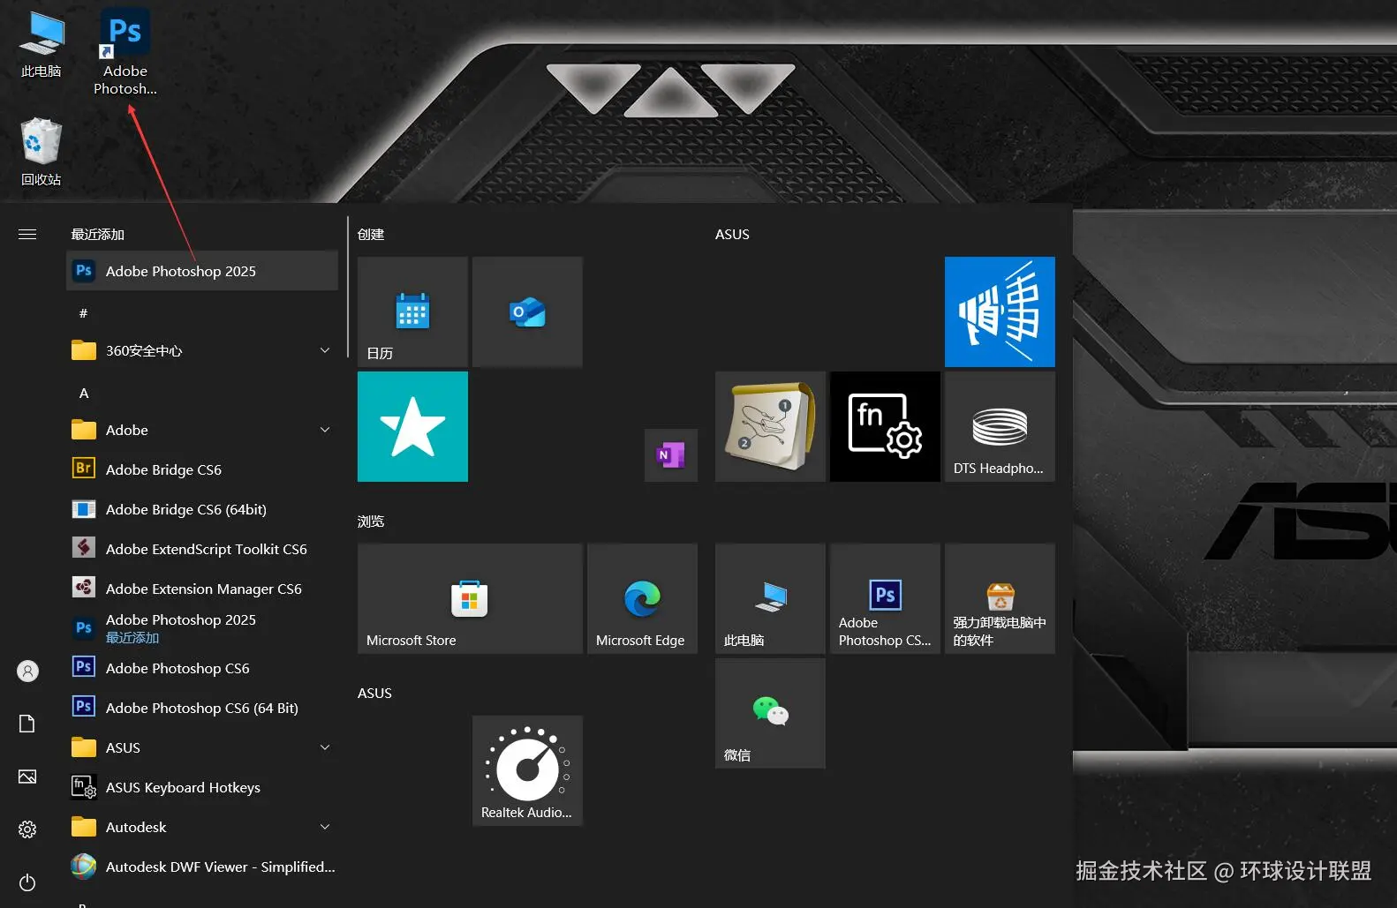This screenshot has height=908, width=1397.
Task: Open the Microsoft Store tile
Action: [470, 598]
